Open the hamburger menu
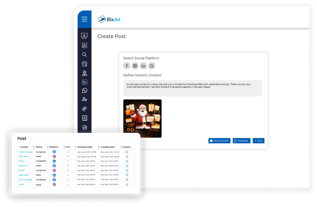317x207 pixels. 84,19
